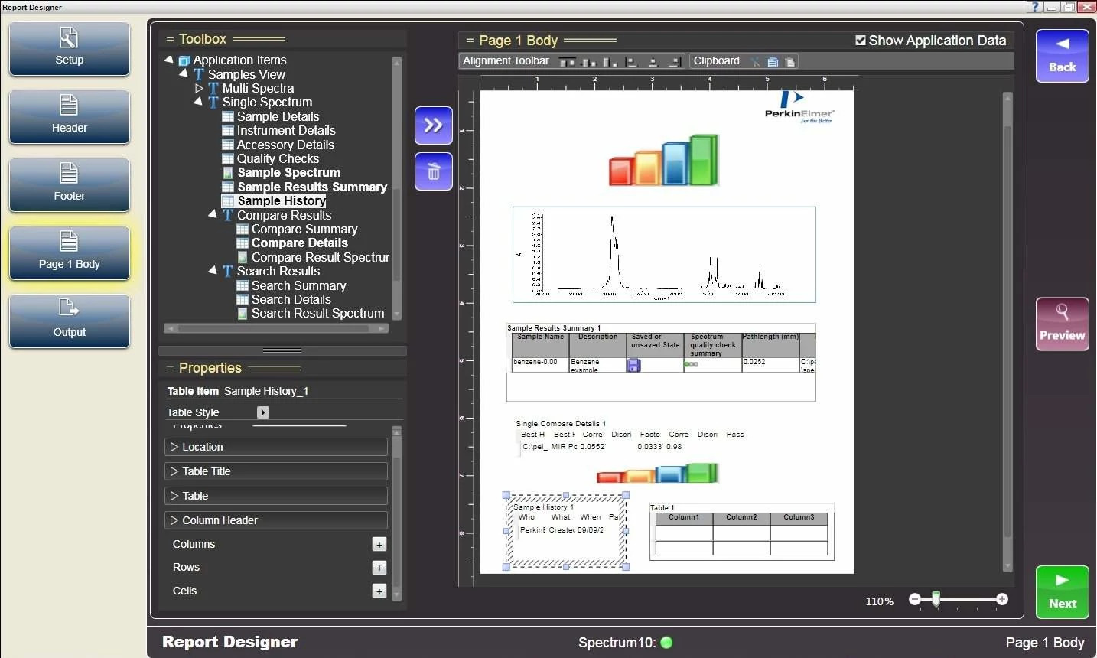Uncheck Show Application Data checkbox
1097x658 pixels.
(x=861, y=41)
